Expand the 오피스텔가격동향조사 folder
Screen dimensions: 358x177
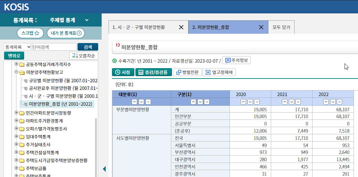[x=16, y=129]
